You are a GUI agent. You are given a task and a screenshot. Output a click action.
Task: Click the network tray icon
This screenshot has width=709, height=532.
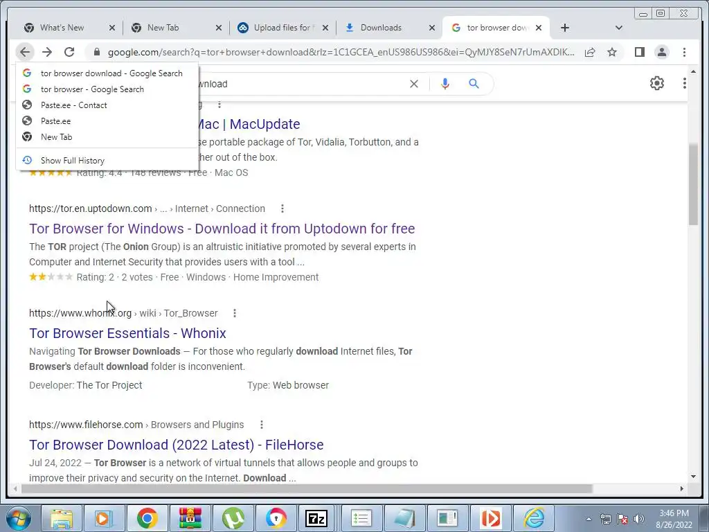click(x=605, y=519)
